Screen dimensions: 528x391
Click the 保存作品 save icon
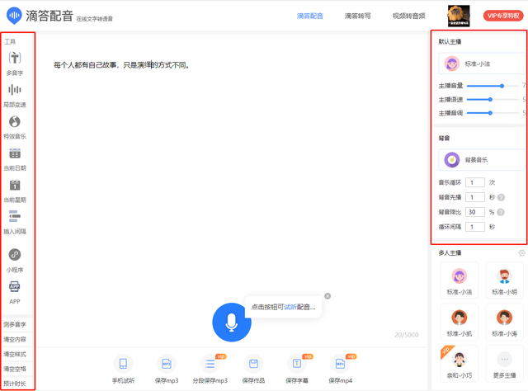pyautogui.click(x=253, y=364)
